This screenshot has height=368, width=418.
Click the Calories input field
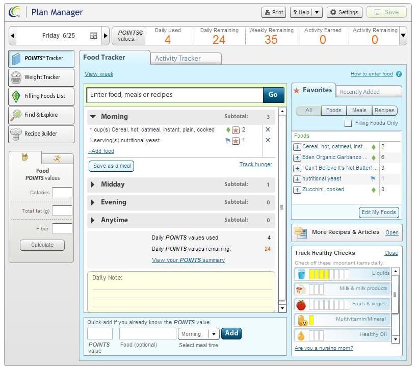(x=62, y=192)
